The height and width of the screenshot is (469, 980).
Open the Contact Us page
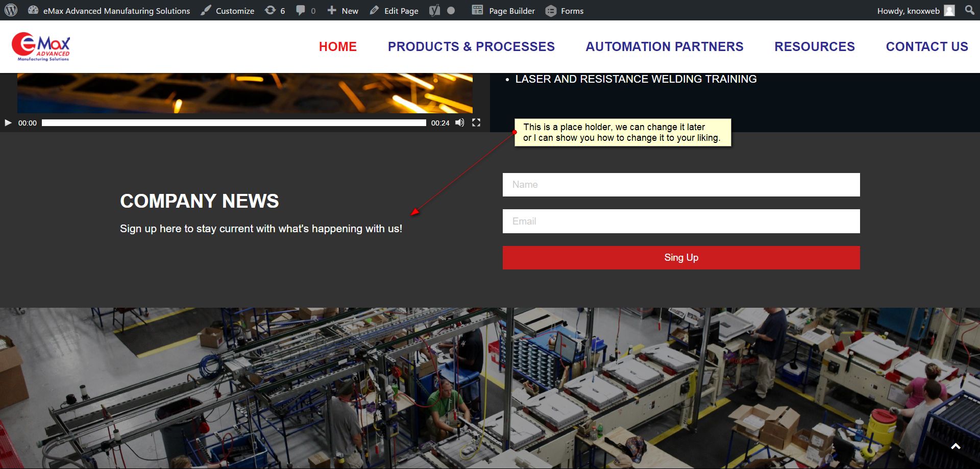tap(927, 46)
